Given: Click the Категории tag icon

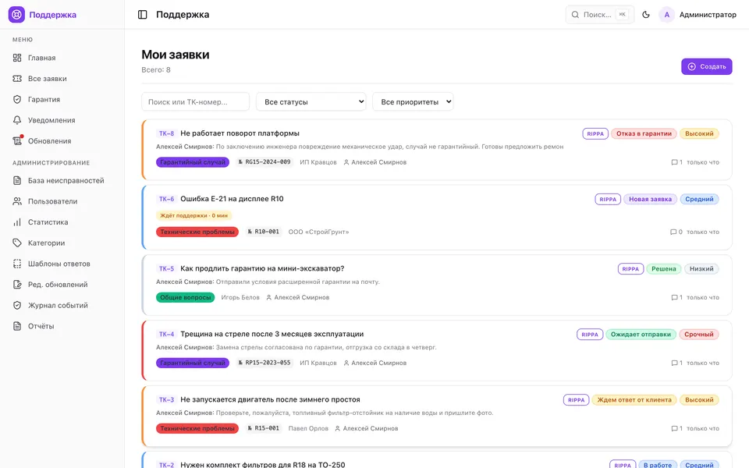Looking at the screenshot, I should click(x=17, y=243).
